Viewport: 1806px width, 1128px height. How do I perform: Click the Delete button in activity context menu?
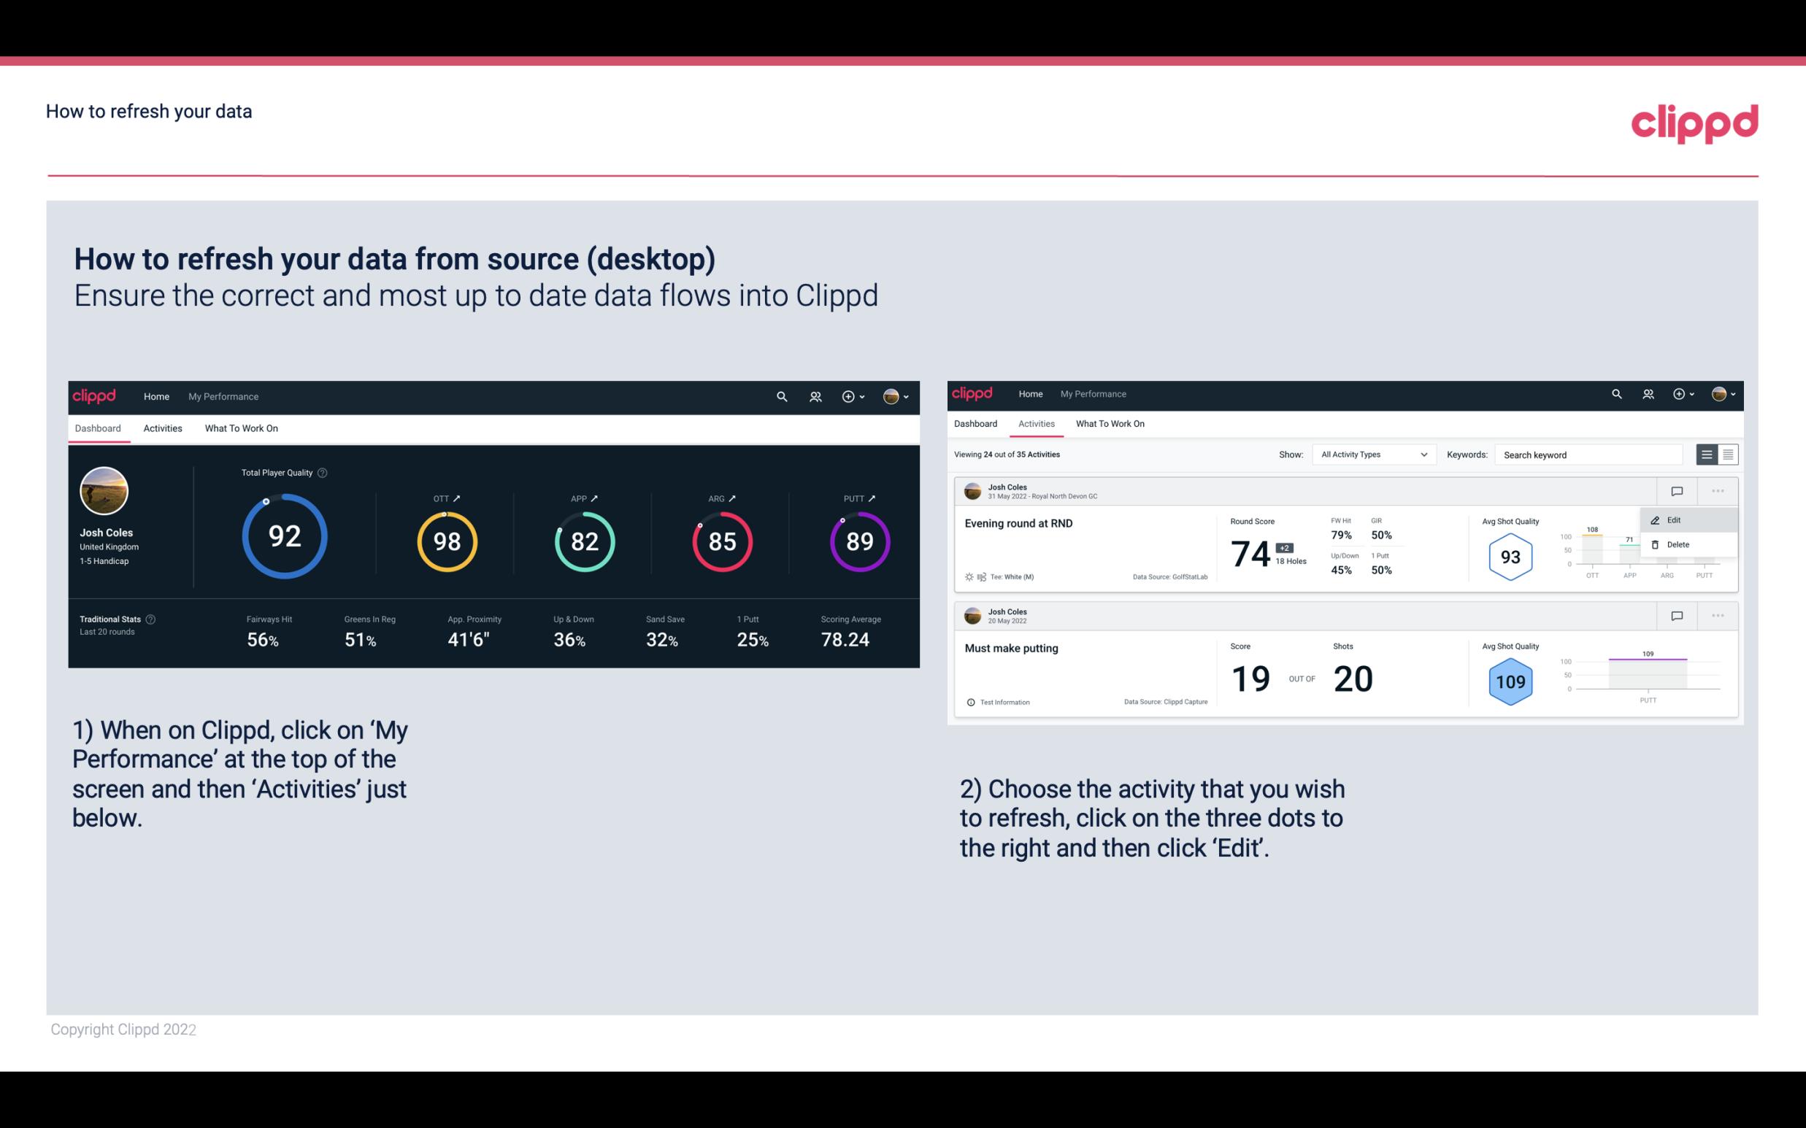(1676, 544)
